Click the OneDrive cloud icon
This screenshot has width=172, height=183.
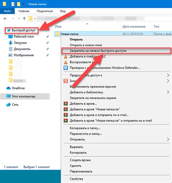(x=8, y=88)
